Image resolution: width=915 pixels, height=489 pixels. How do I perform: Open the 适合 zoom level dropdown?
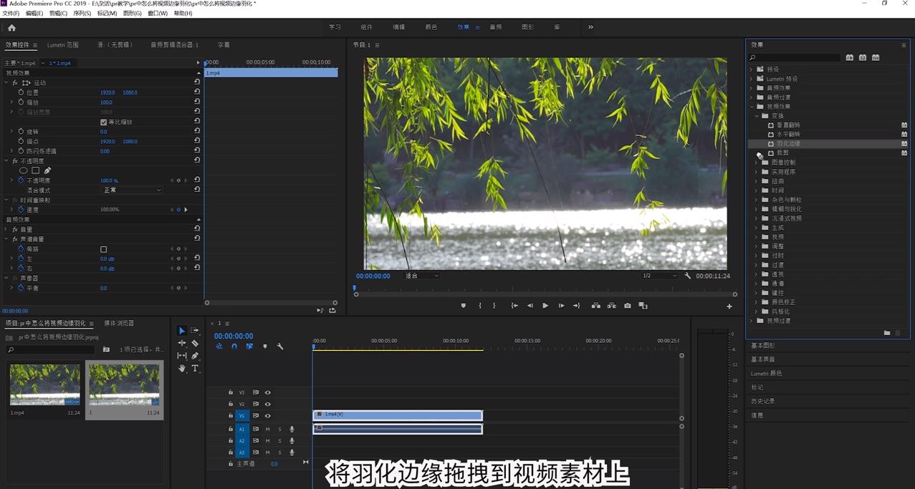(x=422, y=276)
